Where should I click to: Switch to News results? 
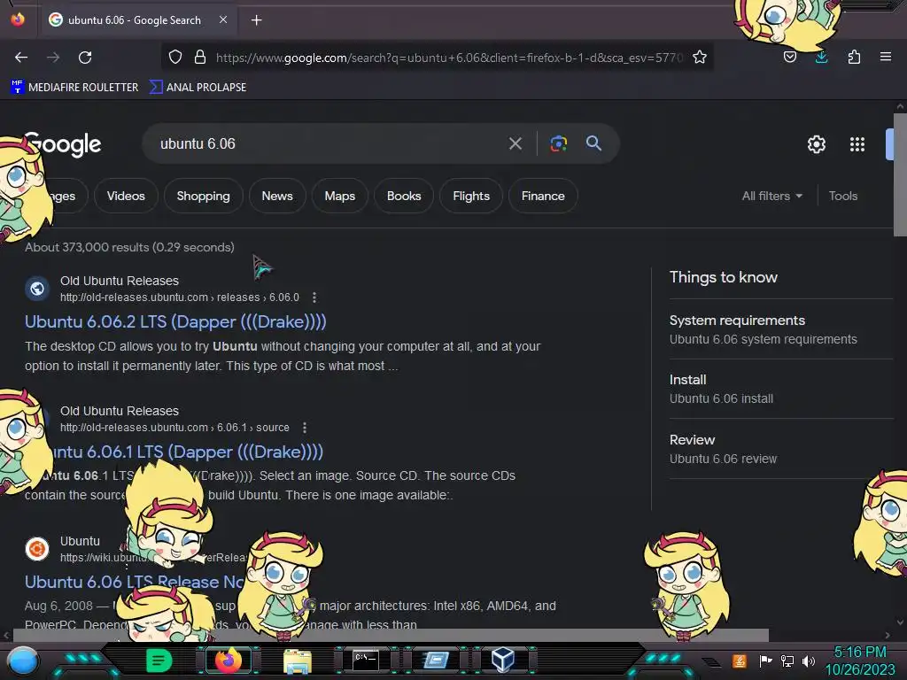tap(277, 196)
